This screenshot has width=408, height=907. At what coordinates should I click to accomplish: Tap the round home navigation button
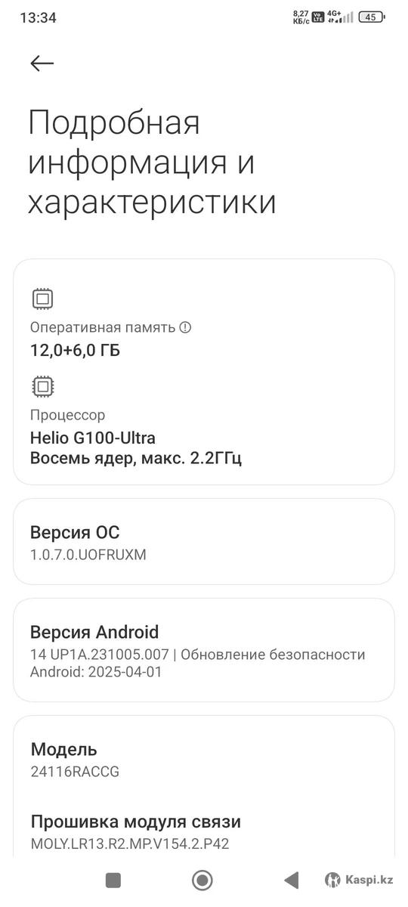tap(202, 880)
